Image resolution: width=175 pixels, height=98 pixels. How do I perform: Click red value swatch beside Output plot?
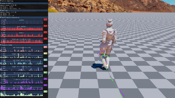(x=45, y=32)
